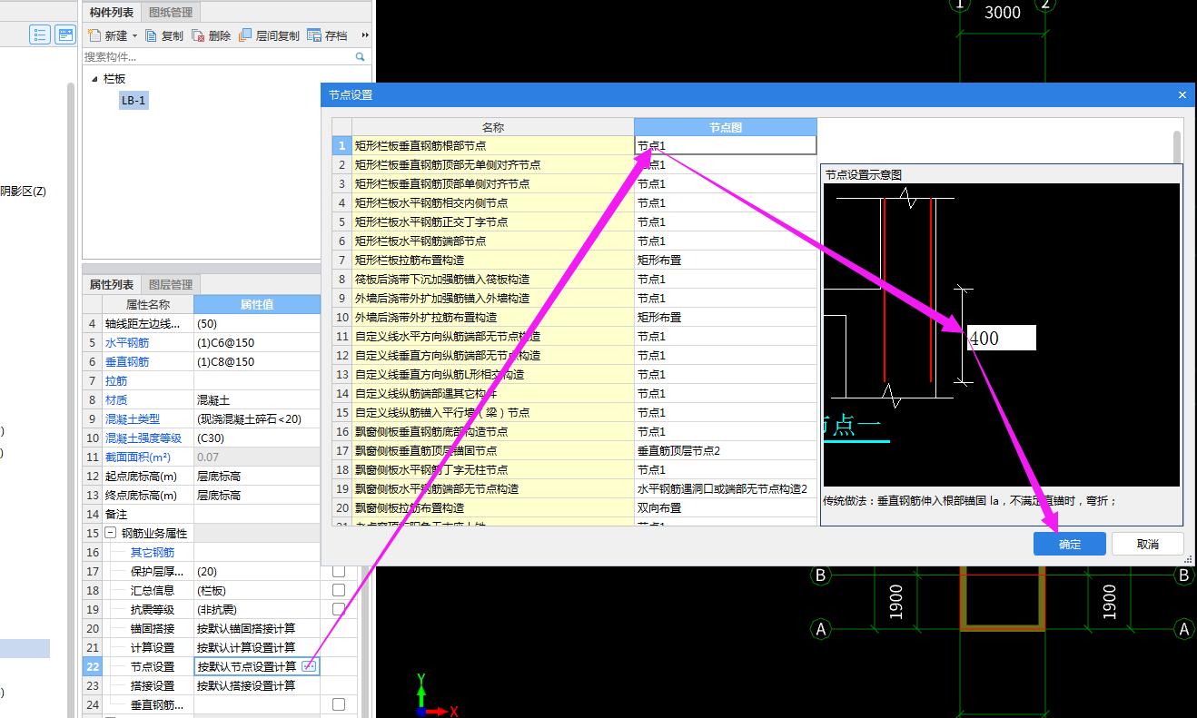Click 矩形布置 value in row 7
Viewport: 1197px width, 718px height.
(725, 261)
